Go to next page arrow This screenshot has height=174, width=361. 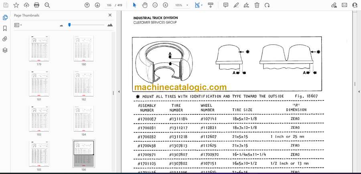97,5
